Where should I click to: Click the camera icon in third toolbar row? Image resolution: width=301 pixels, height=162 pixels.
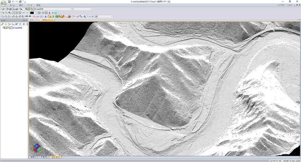[26, 16]
